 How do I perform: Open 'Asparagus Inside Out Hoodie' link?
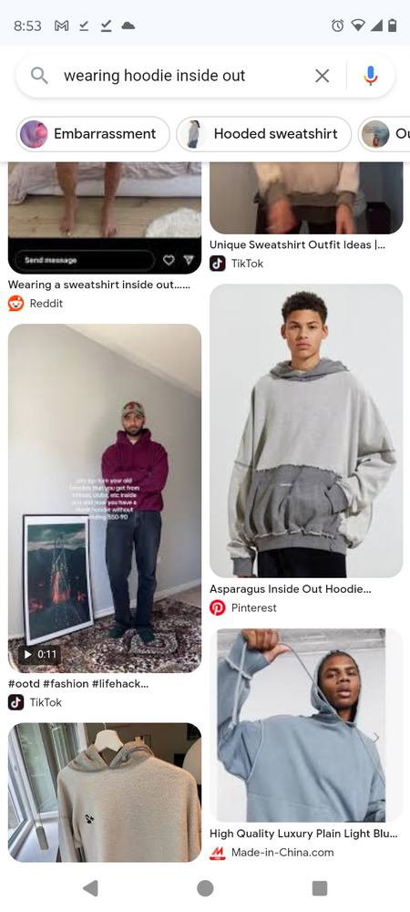pos(290,589)
